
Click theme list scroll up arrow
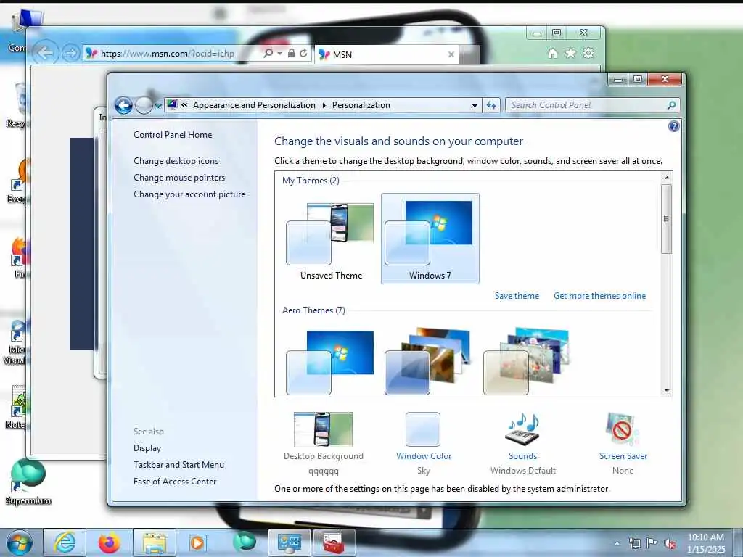point(667,178)
